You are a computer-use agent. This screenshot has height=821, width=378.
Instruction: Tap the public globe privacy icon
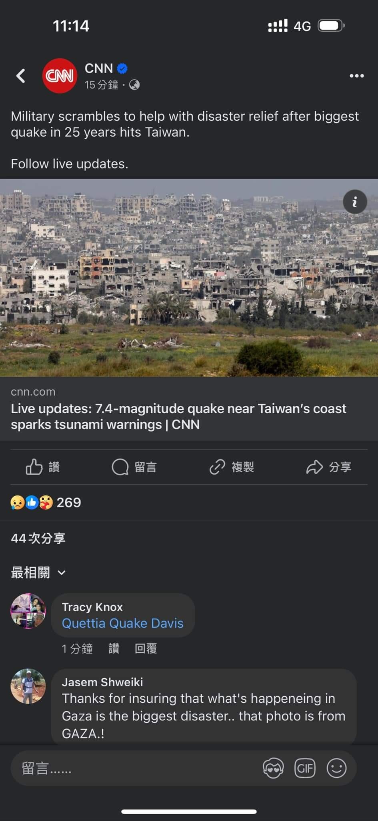(134, 85)
